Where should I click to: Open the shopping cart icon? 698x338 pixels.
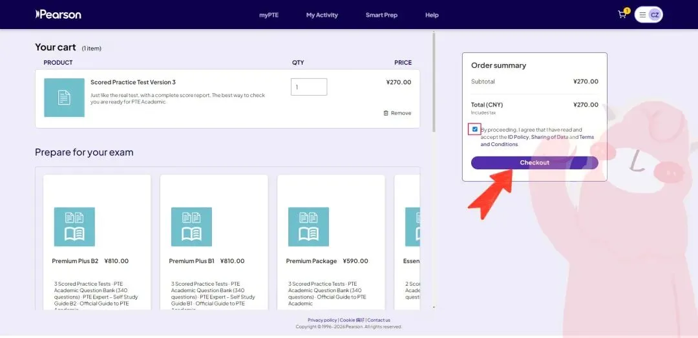coord(622,15)
